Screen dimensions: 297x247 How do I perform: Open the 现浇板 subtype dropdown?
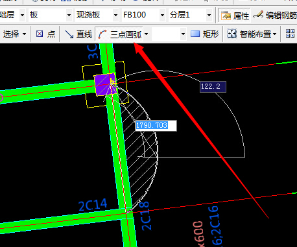coord(115,15)
